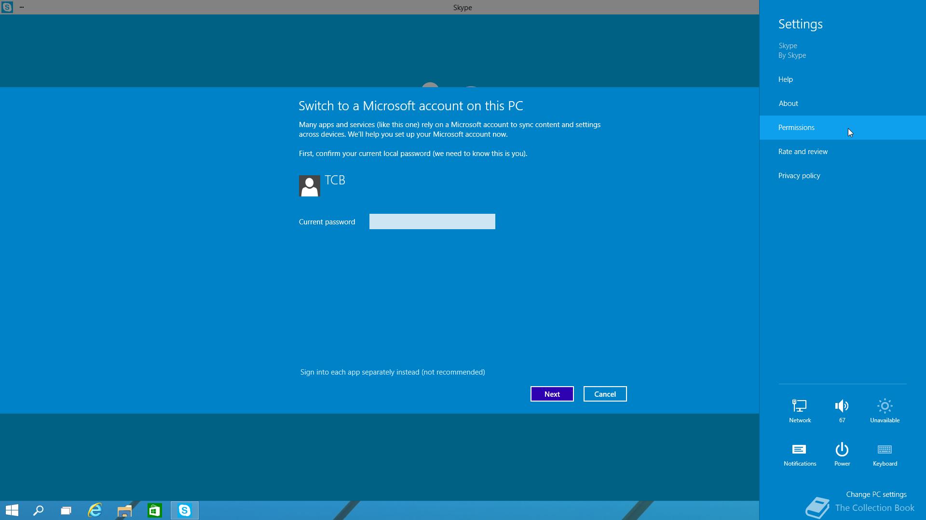Viewport: 926px width, 520px height.
Task: Open the Windows Store taskbar icon
Action: pos(154,510)
